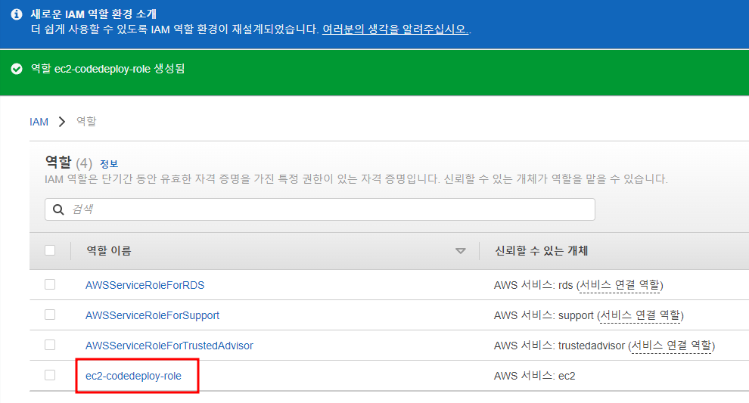Focus the 검색 role search field
Screen dimensions: 749x403
click(x=325, y=209)
